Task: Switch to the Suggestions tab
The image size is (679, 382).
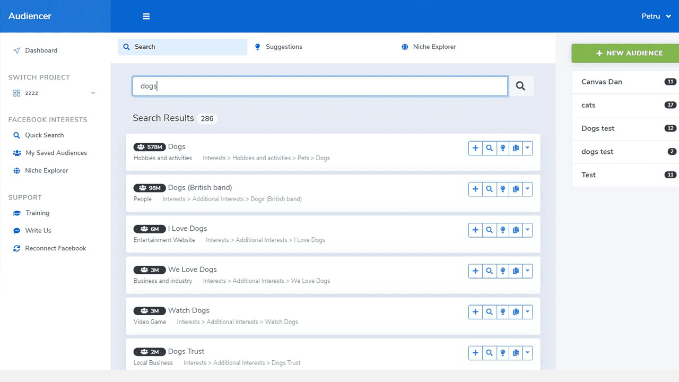Action: coord(283,47)
